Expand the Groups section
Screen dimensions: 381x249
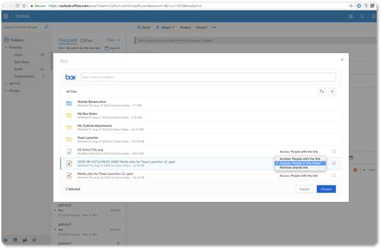pos(6,90)
